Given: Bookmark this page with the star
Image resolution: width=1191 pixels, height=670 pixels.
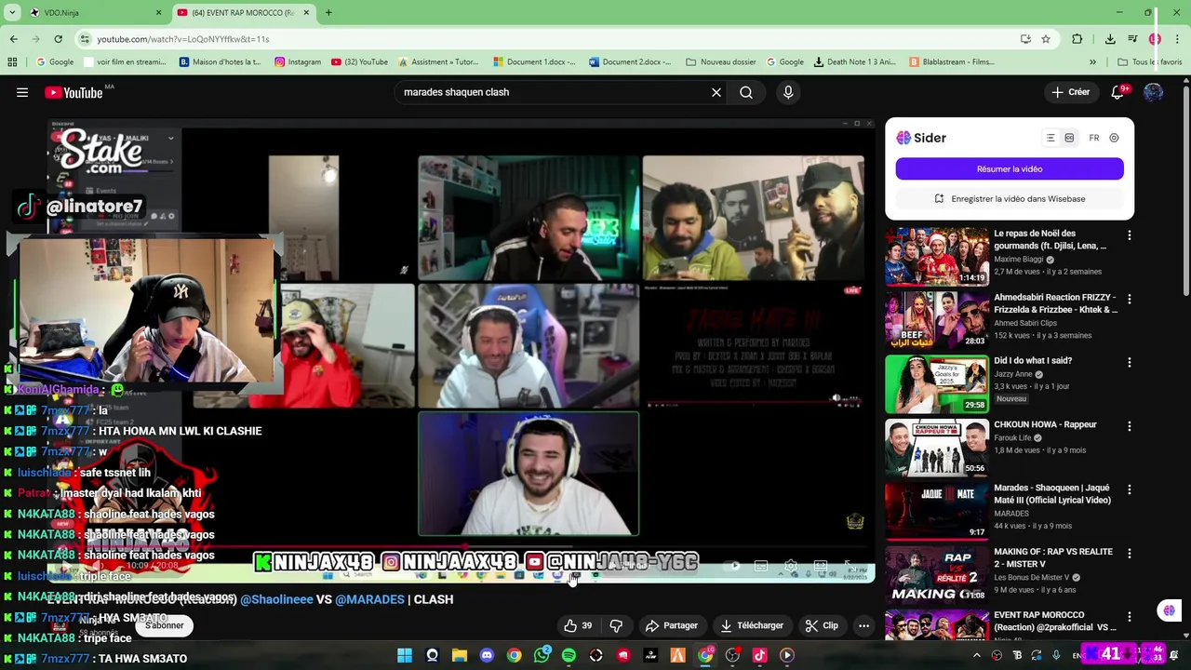Looking at the screenshot, I should 1046,39.
